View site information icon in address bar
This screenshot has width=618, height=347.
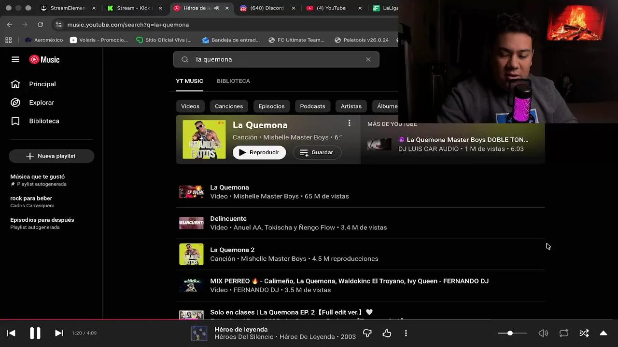point(58,25)
